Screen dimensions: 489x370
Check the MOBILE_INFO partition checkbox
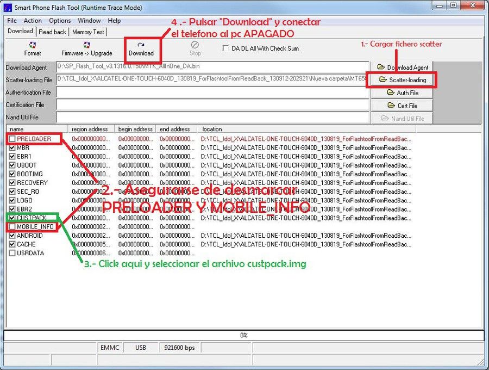point(12,226)
